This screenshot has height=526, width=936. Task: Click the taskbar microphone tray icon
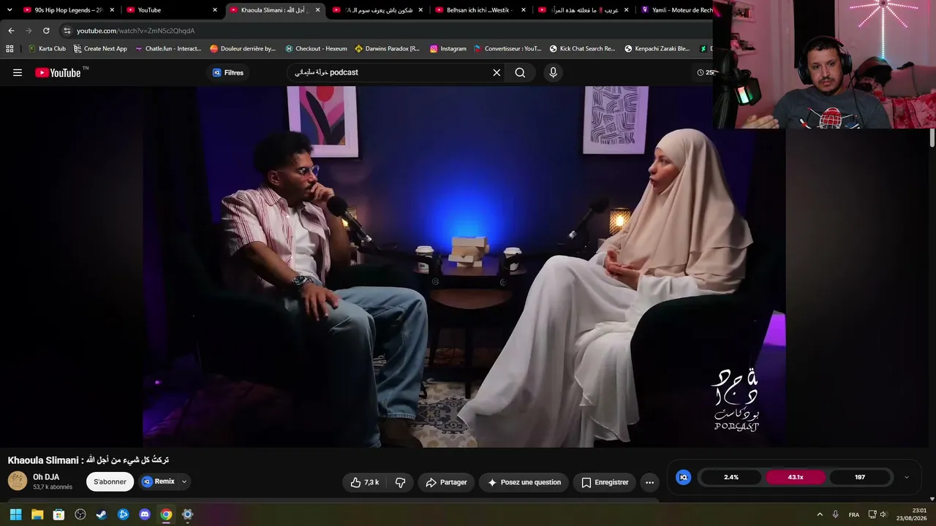tap(835, 514)
